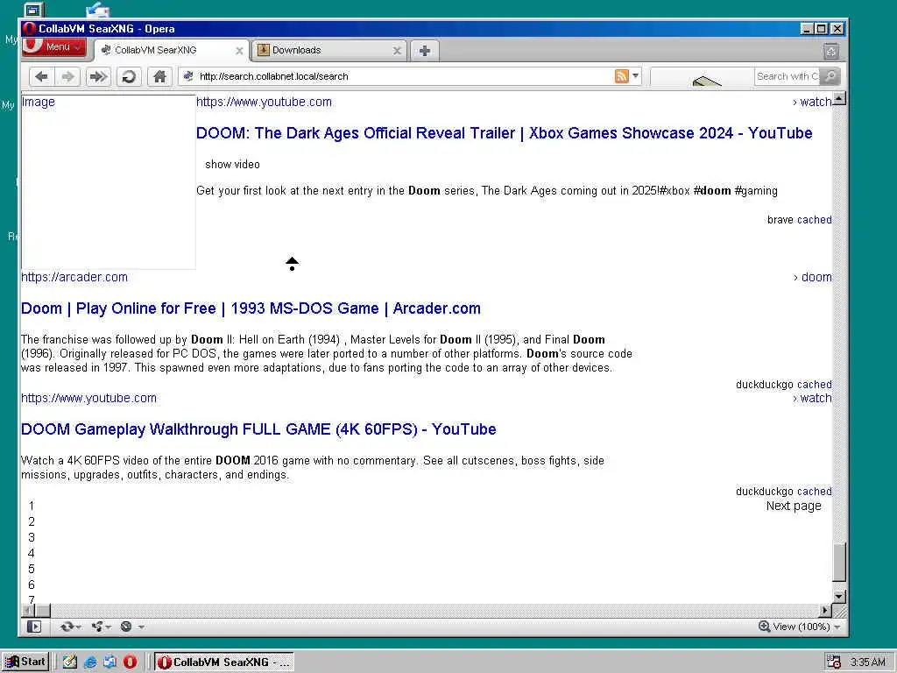The width and height of the screenshot is (897, 673).
Task: Go to Next page of results
Action: [794, 506]
